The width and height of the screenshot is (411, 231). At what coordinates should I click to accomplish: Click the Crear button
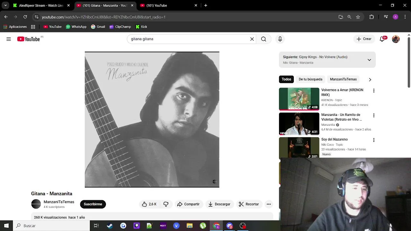point(364,39)
